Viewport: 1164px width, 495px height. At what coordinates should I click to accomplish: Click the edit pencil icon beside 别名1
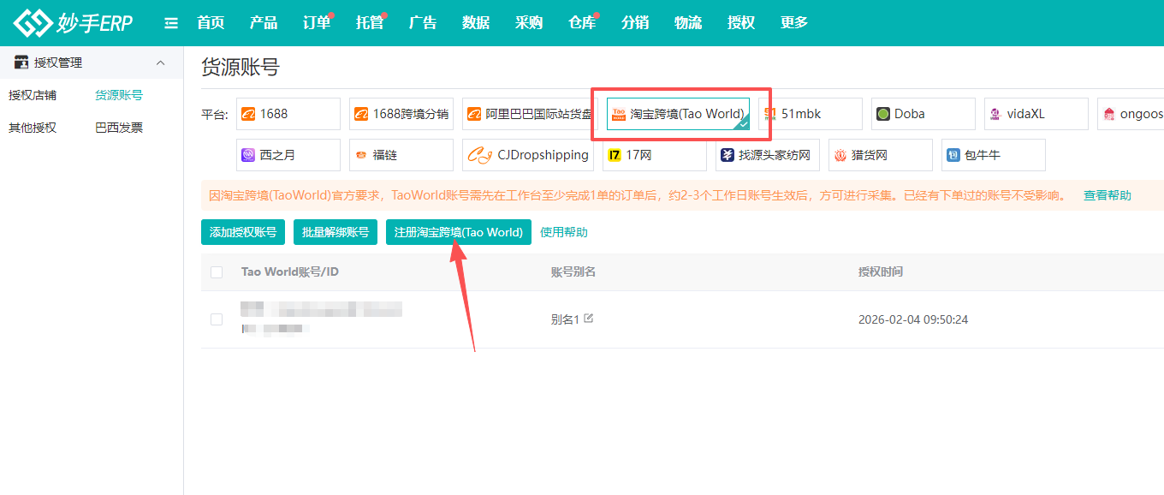coord(588,319)
